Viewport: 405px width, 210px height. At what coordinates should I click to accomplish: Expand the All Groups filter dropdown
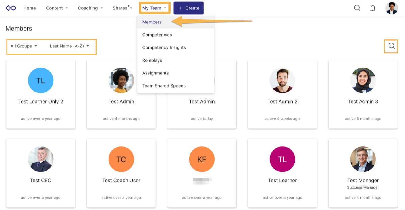[24, 46]
